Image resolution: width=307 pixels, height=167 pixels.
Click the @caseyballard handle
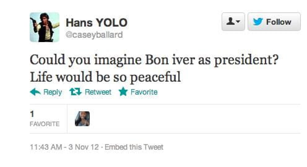94,35
